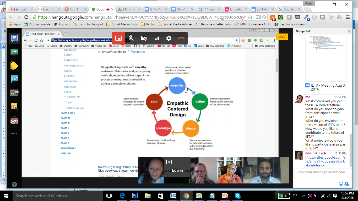Open the Hangouts chat panel icon

(14, 38)
